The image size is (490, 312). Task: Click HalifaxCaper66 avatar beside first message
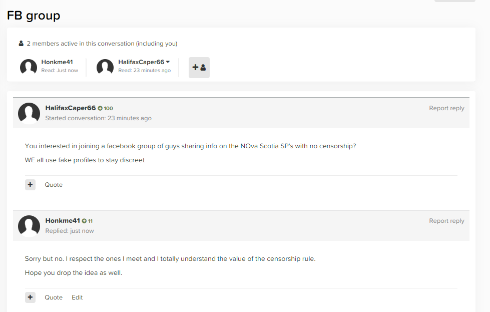click(29, 113)
